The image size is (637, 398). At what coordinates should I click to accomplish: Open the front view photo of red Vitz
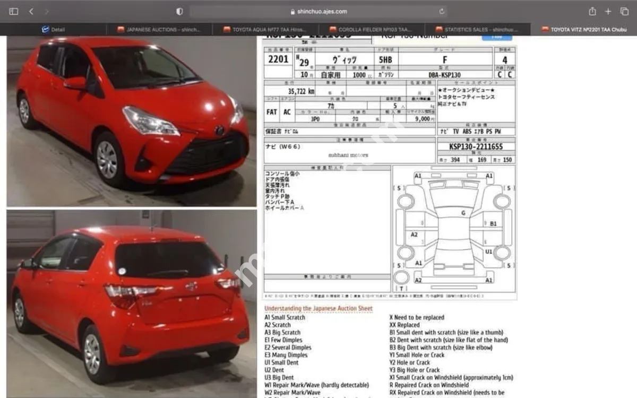point(131,122)
